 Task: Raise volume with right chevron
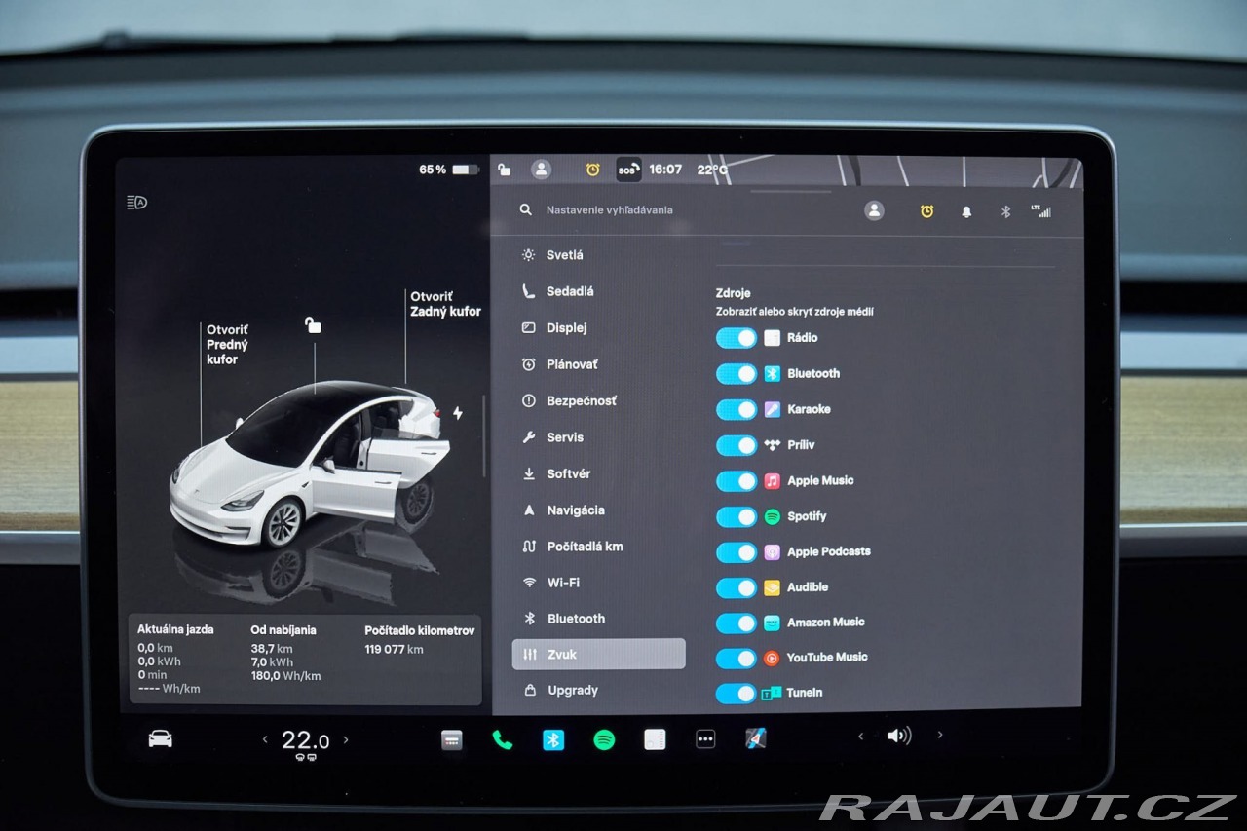939,736
